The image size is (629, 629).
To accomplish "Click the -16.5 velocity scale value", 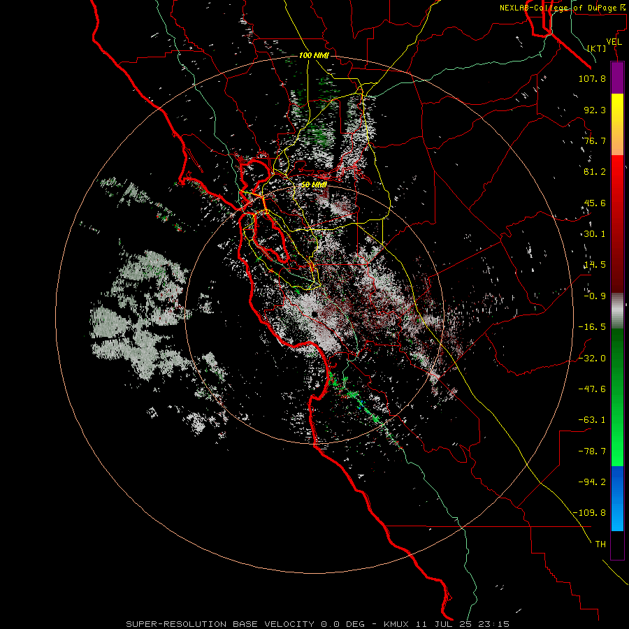I will click(x=592, y=327).
